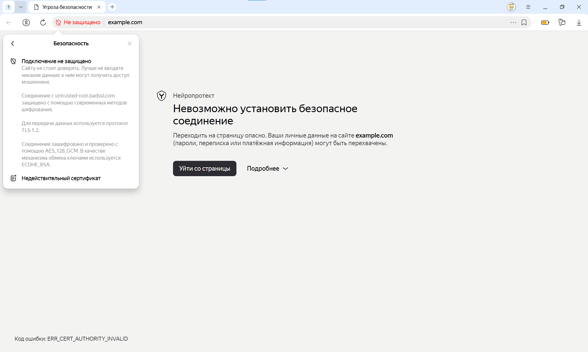Go back in the Безопасность panel
Screen dimensions: 588x352
13,44
